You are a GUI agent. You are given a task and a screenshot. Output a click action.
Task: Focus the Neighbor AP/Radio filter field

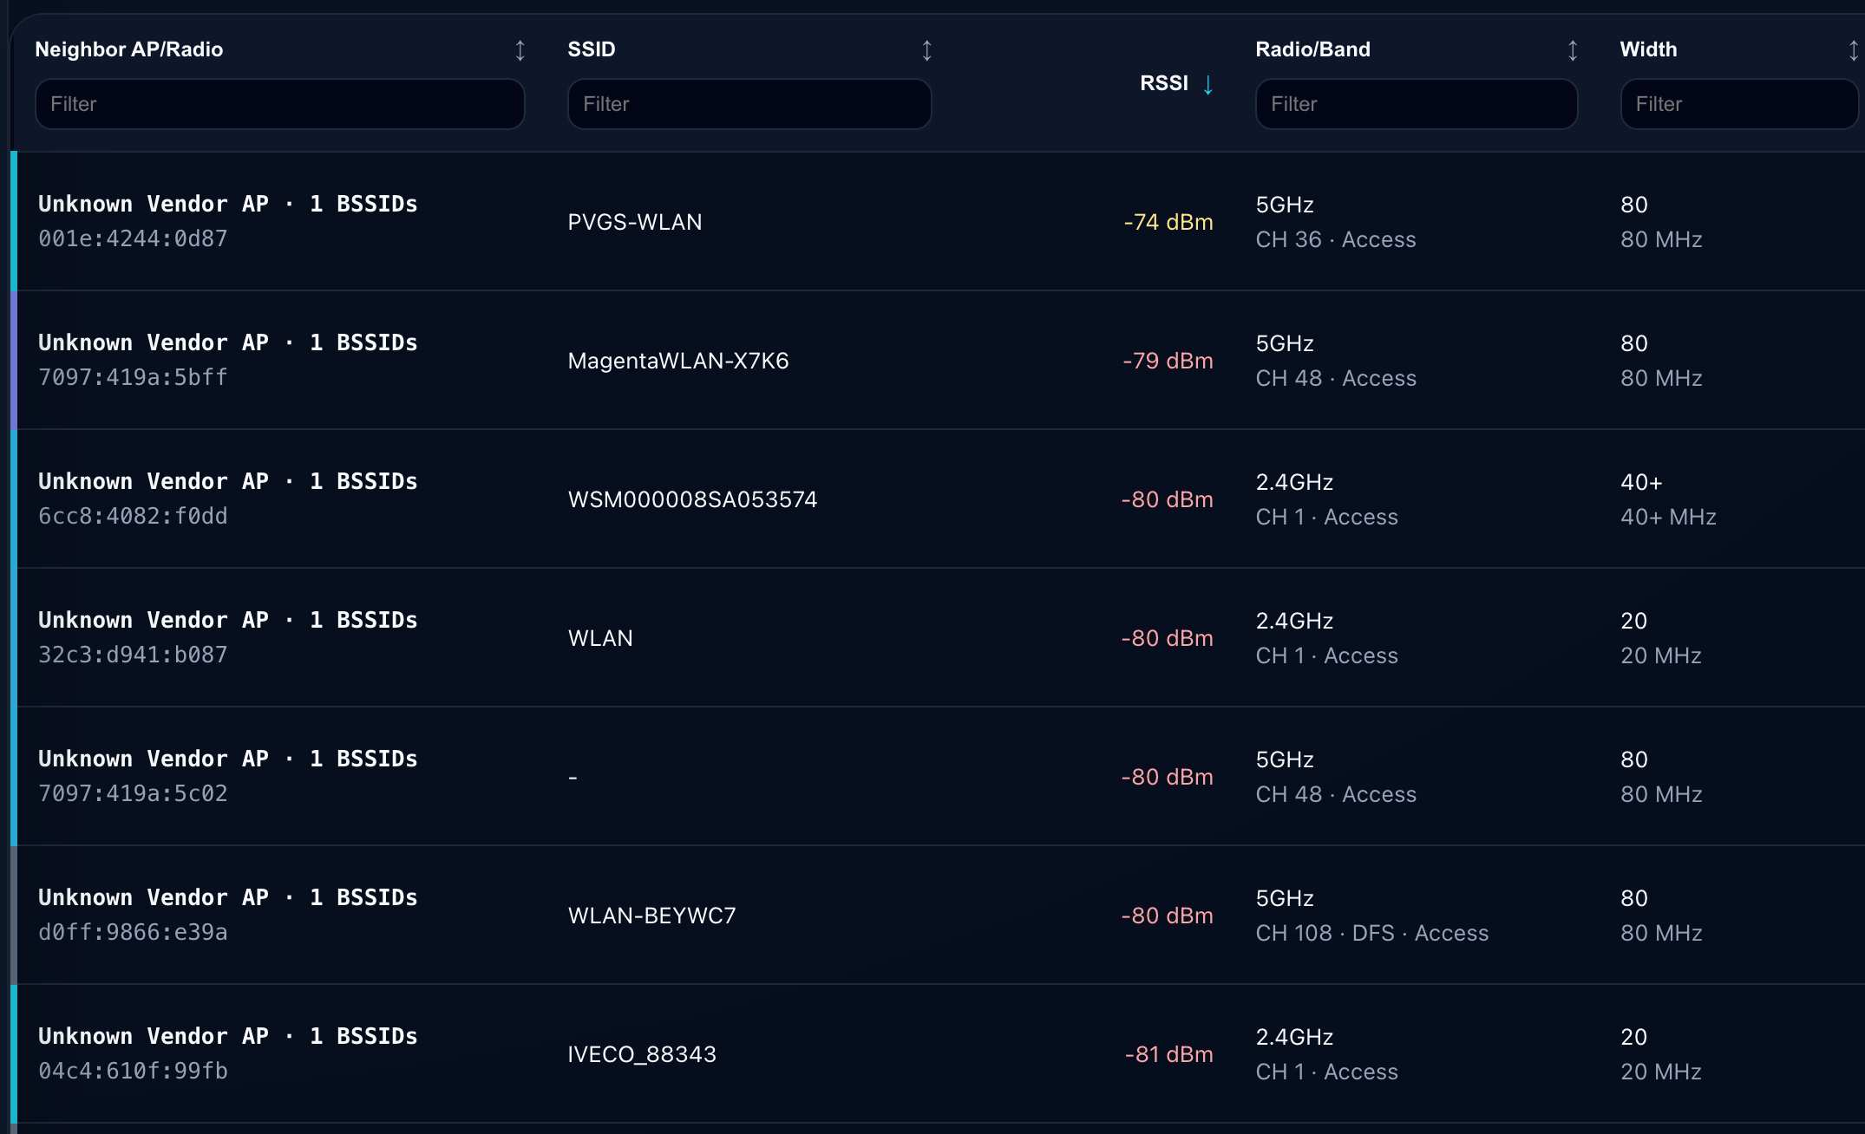click(x=280, y=104)
